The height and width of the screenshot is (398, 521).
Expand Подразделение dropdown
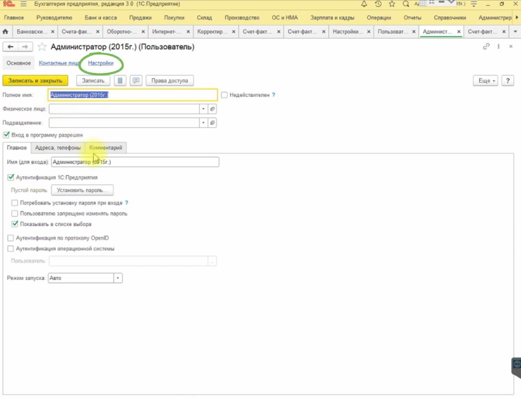tap(203, 123)
